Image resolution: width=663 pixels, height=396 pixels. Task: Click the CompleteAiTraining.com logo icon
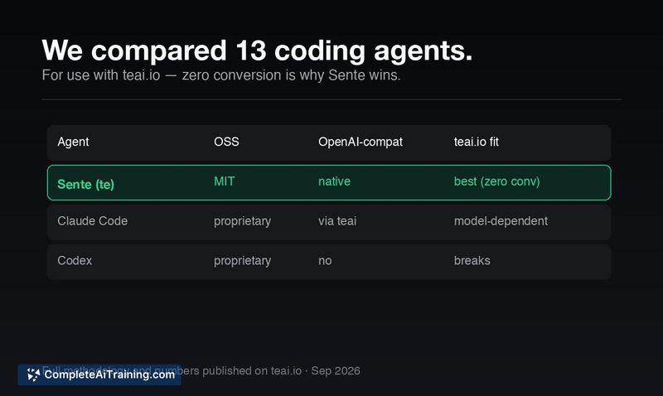pyautogui.click(x=33, y=374)
